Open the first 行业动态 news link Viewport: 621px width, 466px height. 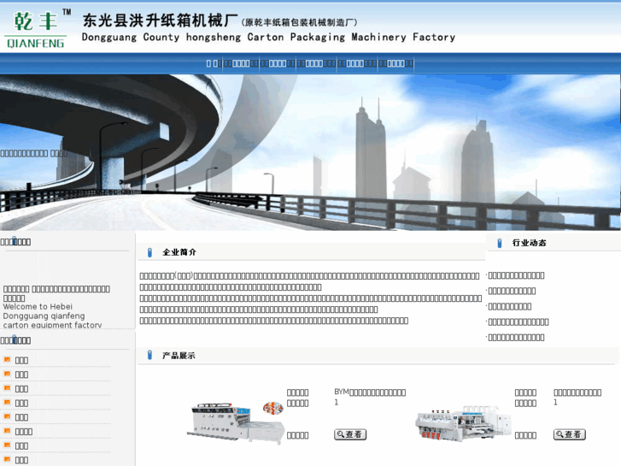coord(517,275)
